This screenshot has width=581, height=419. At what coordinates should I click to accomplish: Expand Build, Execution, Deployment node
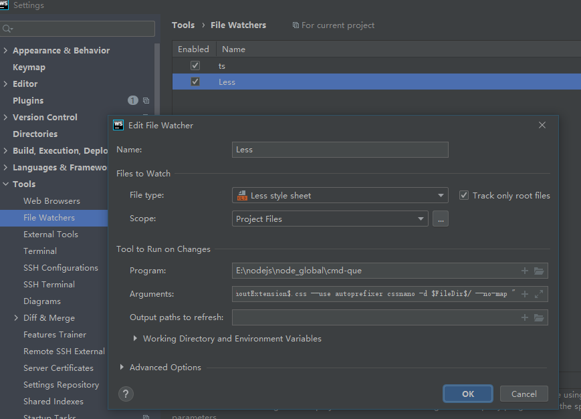tap(5, 150)
